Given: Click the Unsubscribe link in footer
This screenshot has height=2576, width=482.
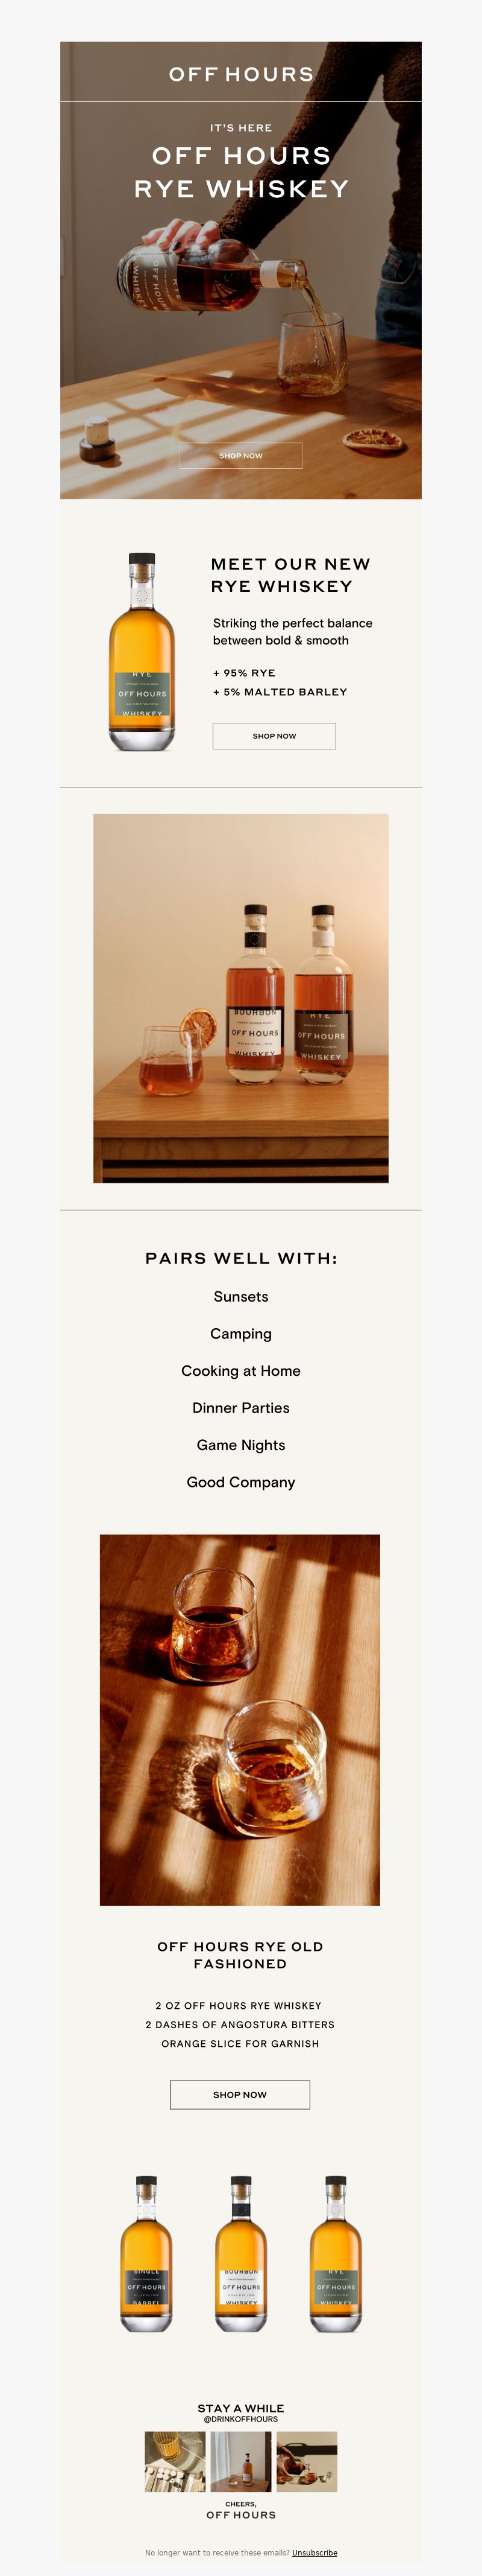Looking at the screenshot, I should (x=315, y=2553).
